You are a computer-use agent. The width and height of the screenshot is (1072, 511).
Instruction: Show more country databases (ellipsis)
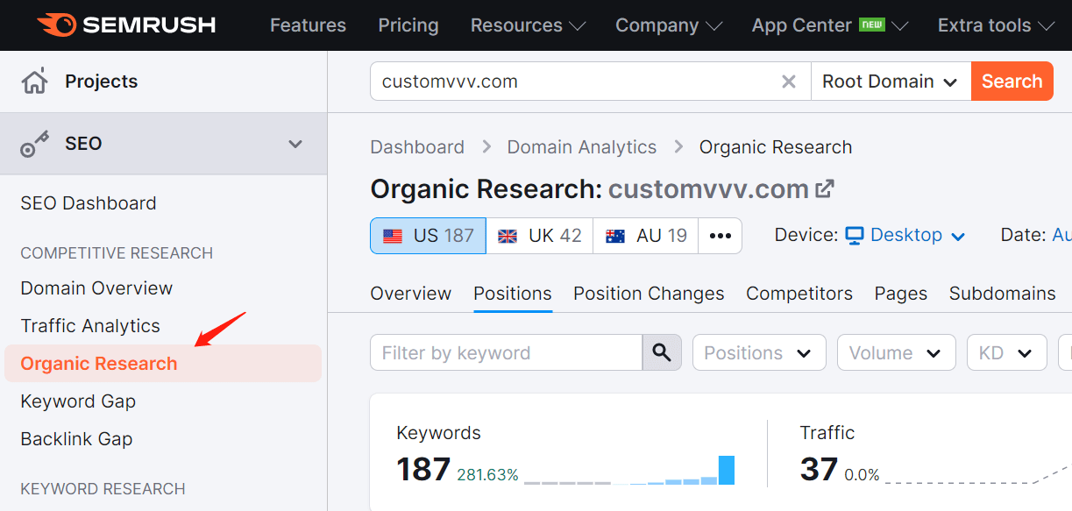click(721, 236)
